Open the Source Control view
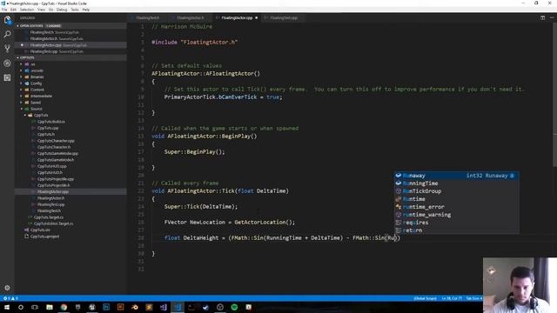Image resolution: width=557 pixels, height=313 pixels. 7,49
